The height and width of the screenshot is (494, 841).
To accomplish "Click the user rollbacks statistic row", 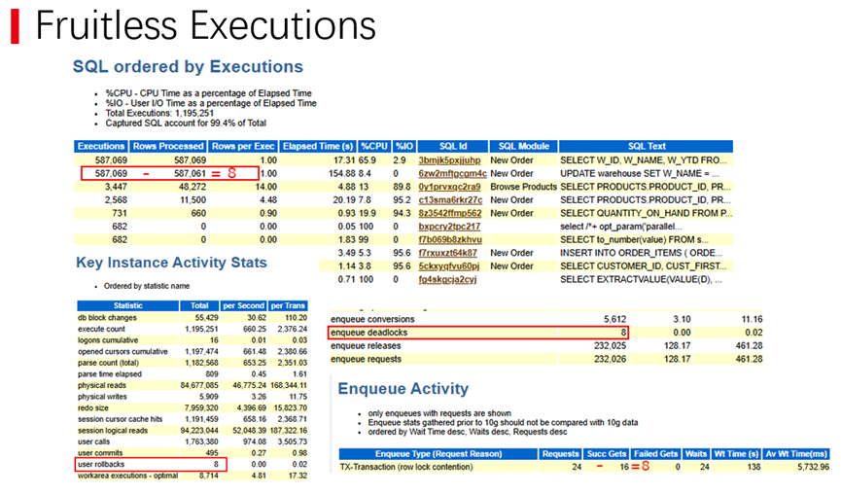I will [151, 465].
